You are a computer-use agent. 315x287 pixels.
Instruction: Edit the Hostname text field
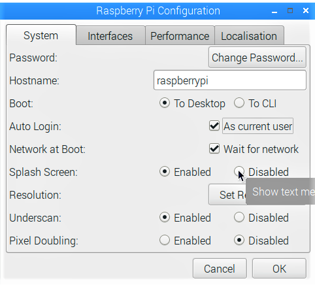[230, 80]
